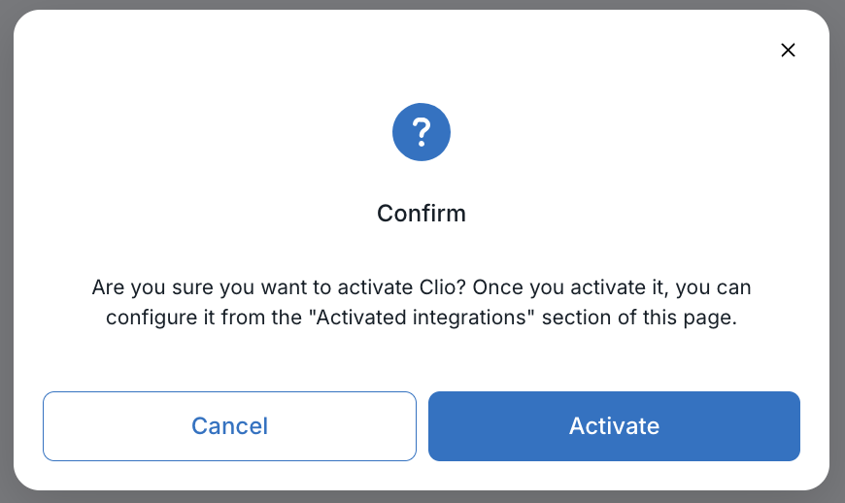This screenshot has width=845, height=503.
Task: Close the dialog with the X icon
Action: point(788,50)
